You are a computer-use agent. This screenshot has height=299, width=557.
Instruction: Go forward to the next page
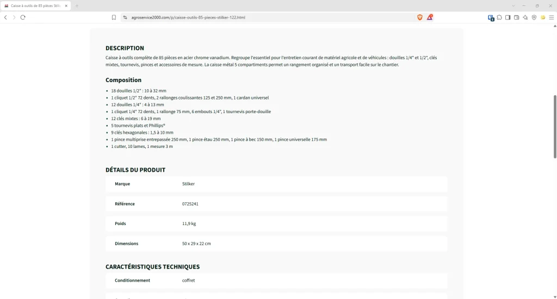pyautogui.click(x=14, y=17)
